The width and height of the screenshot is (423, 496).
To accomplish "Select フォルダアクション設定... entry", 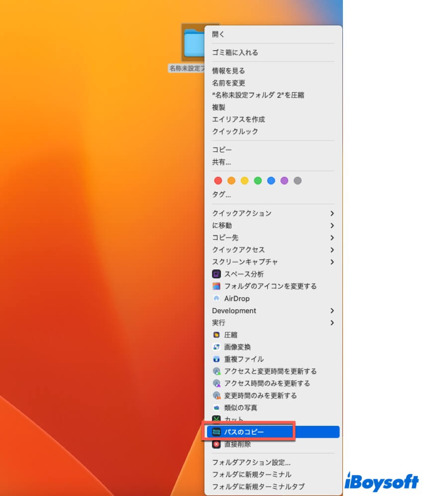I will tap(251, 463).
